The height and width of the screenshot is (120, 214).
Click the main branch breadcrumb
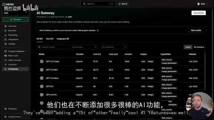point(70,17)
